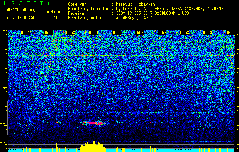
Task: Click the 0555 time marker
Action: pyautogui.click(x=116, y=33)
